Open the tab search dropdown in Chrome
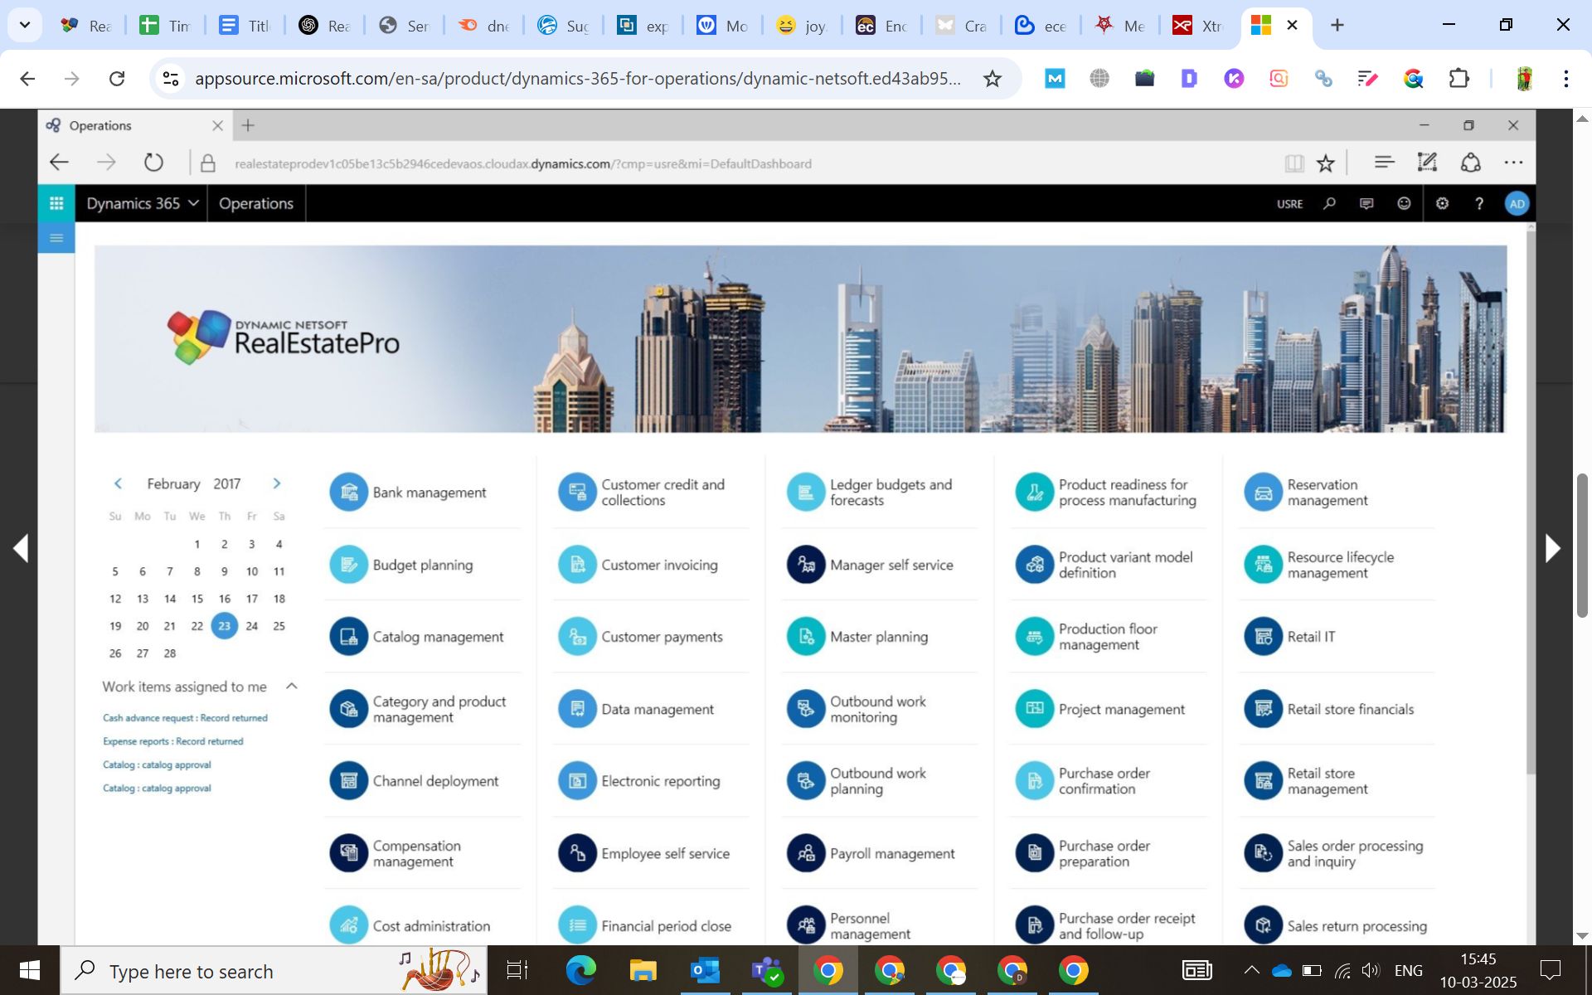The height and width of the screenshot is (995, 1592). 25,25
